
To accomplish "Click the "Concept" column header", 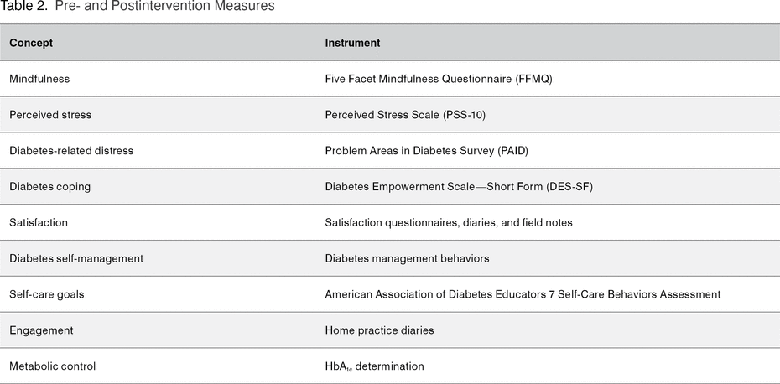I will tap(31, 43).
